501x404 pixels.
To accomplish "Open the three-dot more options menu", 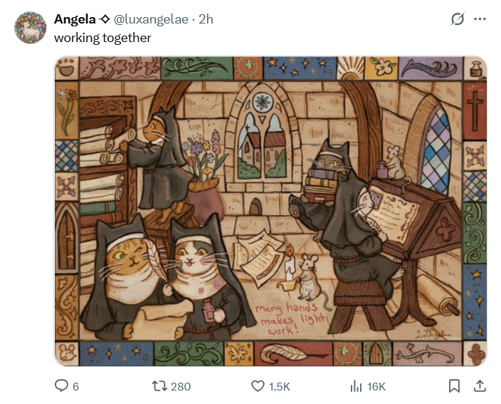I will click(481, 19).
